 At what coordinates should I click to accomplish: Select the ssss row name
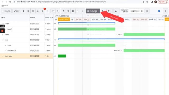pyautogui.click(x=9, y=45)
